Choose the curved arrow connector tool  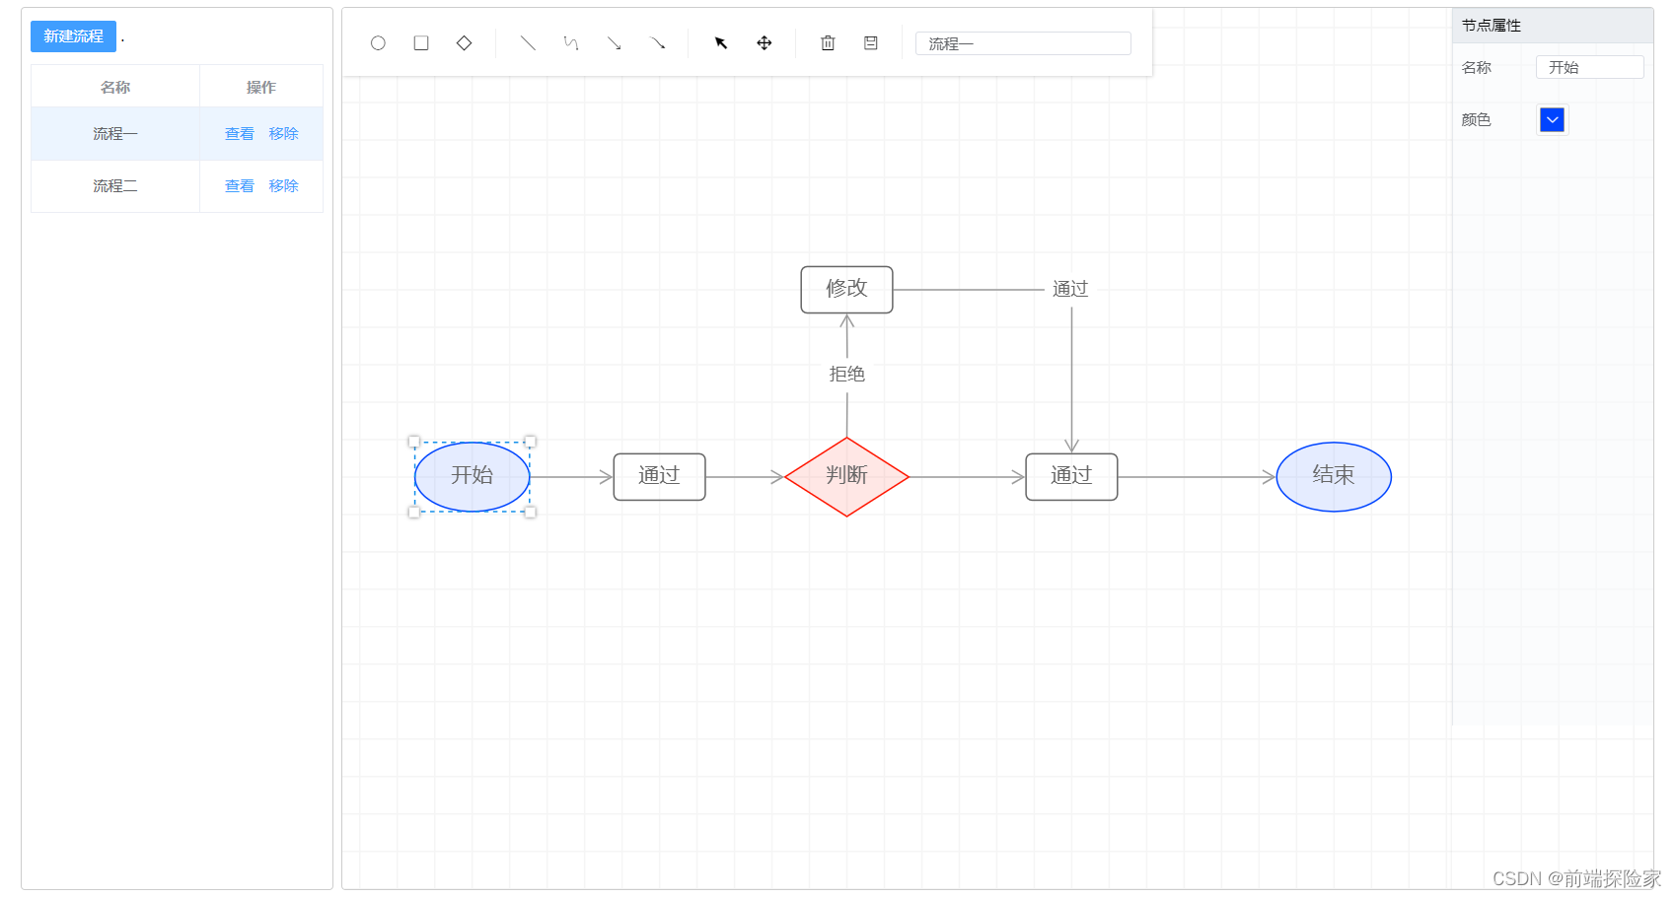[658, 43]
